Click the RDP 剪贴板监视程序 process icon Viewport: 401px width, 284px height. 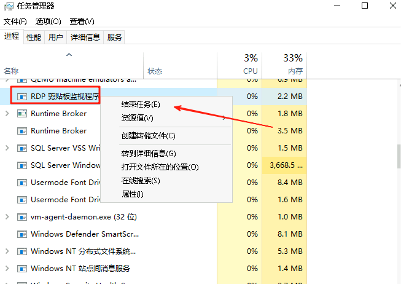pos(22,97)
